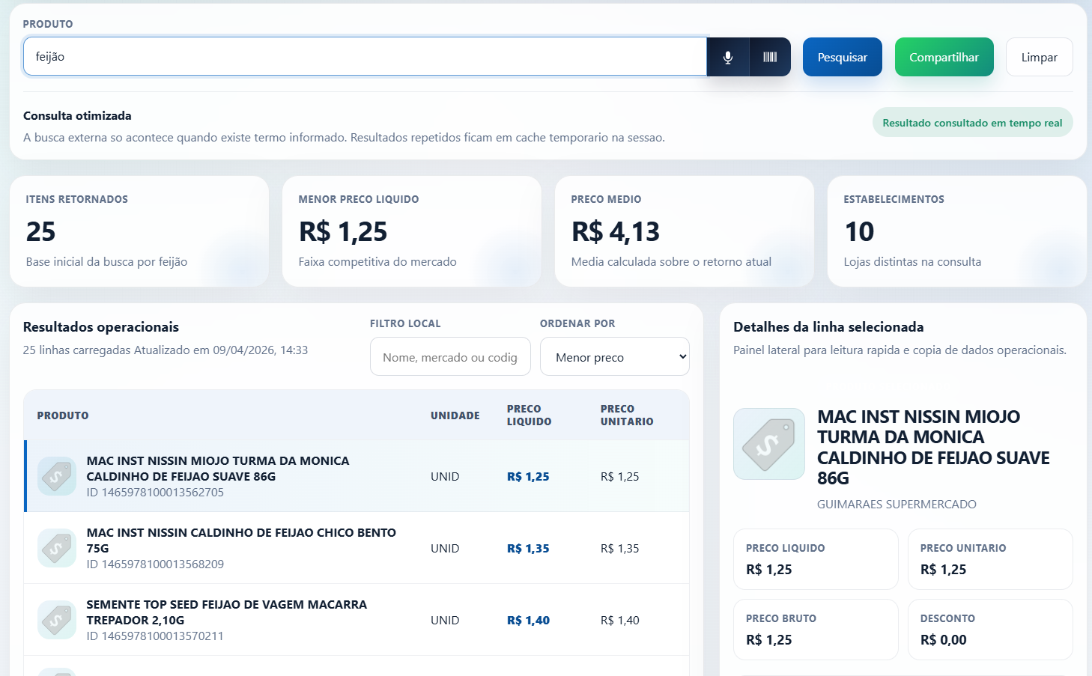Click price tag icon of CHICO BENTO 75G row
The image size is (1092, 676).
point(57,548)
